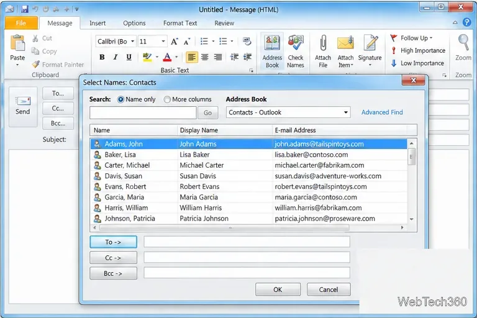Mark message as Low Importance
This screenshot has width=477, height=318.
[x=417, y=63]
